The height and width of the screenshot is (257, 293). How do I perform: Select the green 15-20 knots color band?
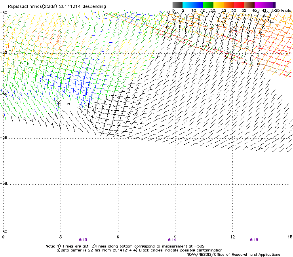tap(208, 5)
